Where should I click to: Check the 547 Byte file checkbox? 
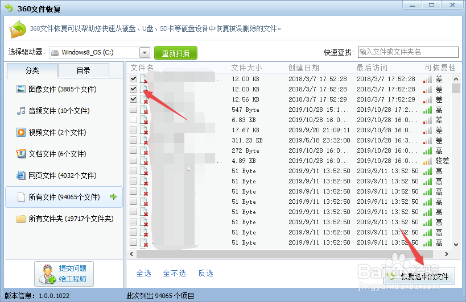click(134, 110)
